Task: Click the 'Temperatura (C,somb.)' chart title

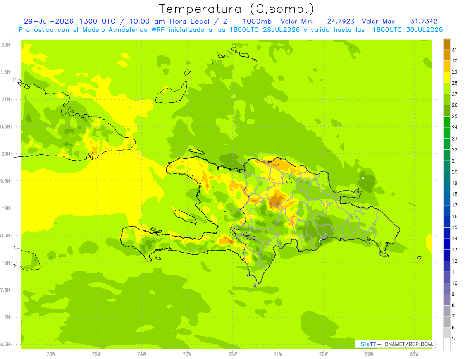Action: click(237, 9)
